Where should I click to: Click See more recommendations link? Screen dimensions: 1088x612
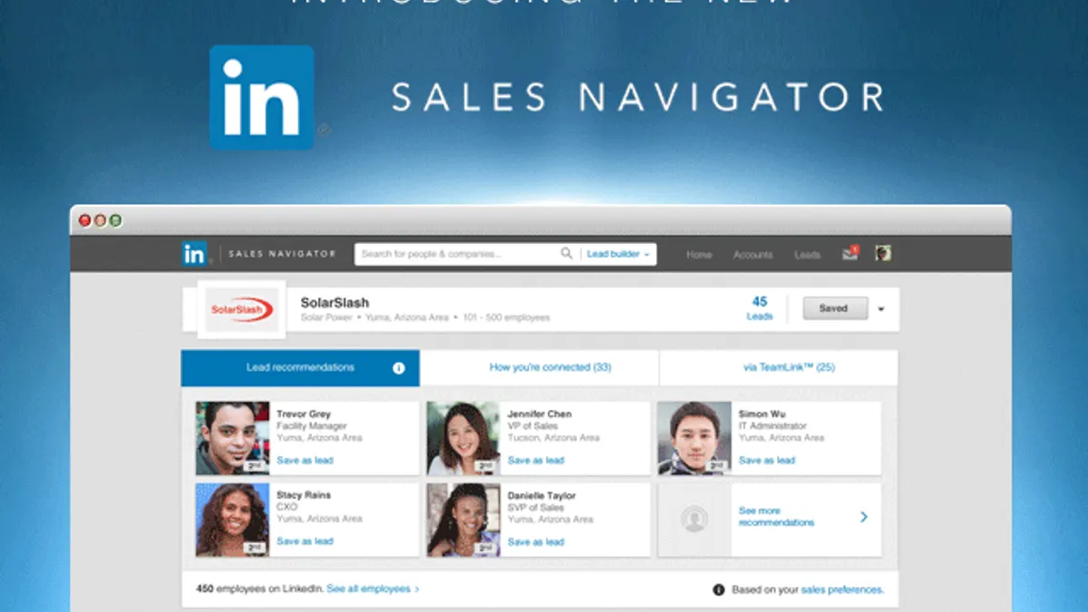(x=776, y=517)
